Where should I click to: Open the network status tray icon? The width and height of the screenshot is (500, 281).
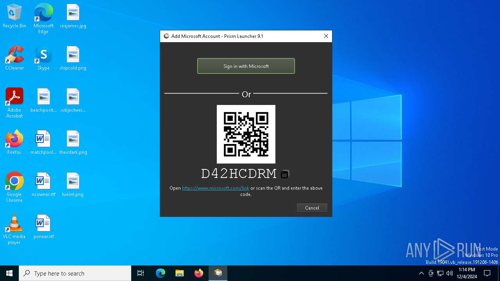[440, 273]
